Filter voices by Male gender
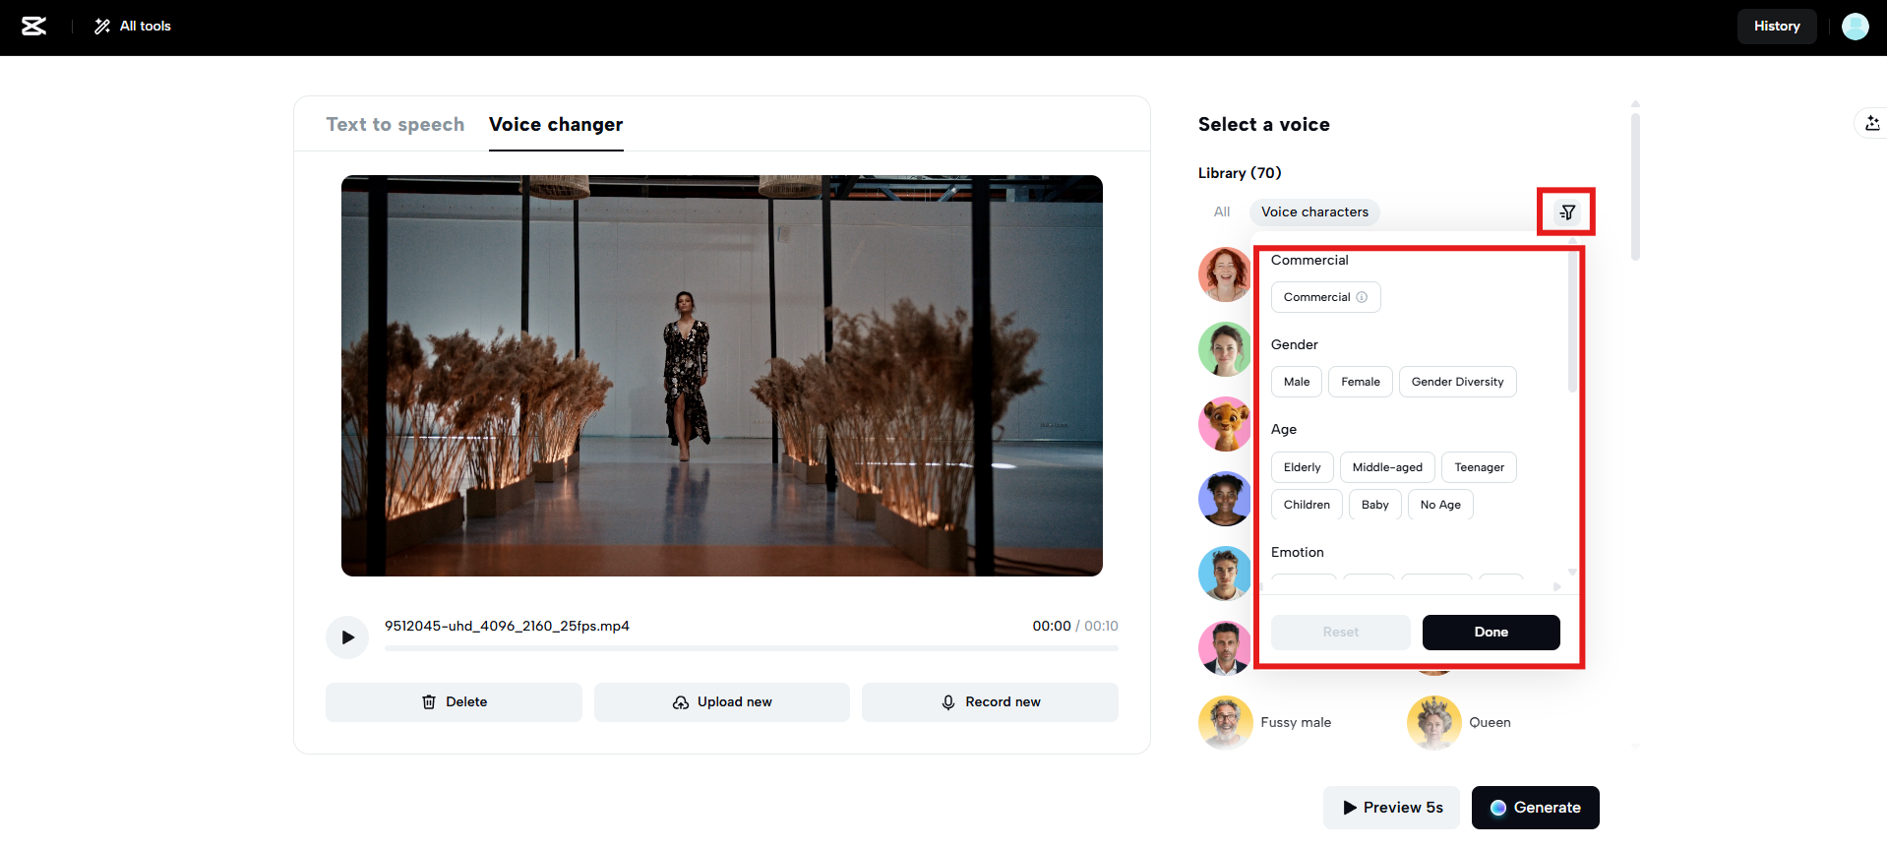Image resolution: width=1887 pixels, height=848 pixels. 1297,382
